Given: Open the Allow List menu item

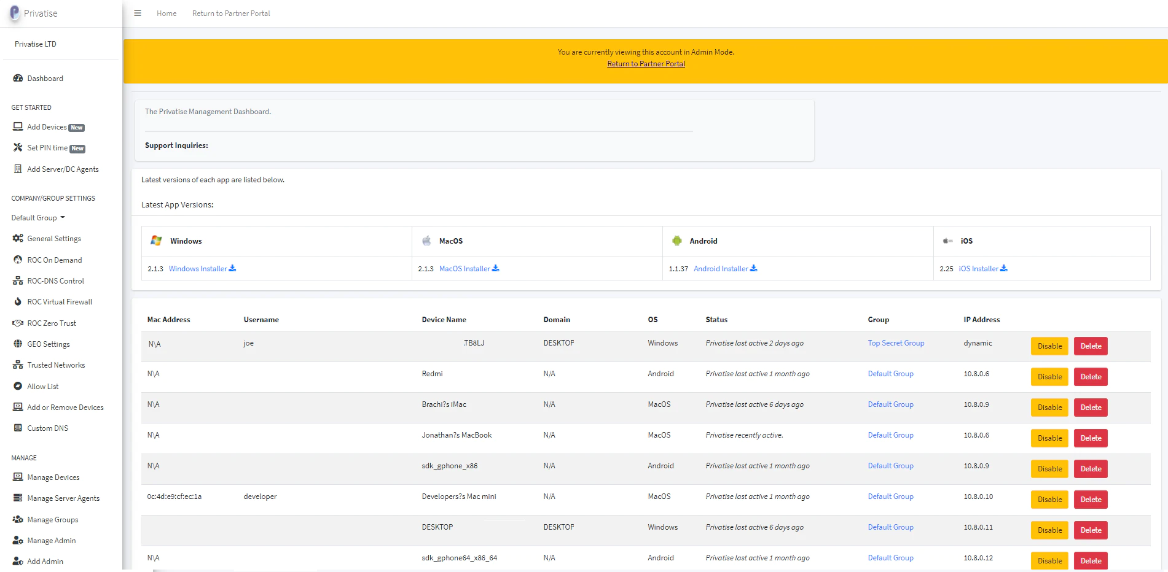Looking at the screenshot, I should [x=42, y=387].
